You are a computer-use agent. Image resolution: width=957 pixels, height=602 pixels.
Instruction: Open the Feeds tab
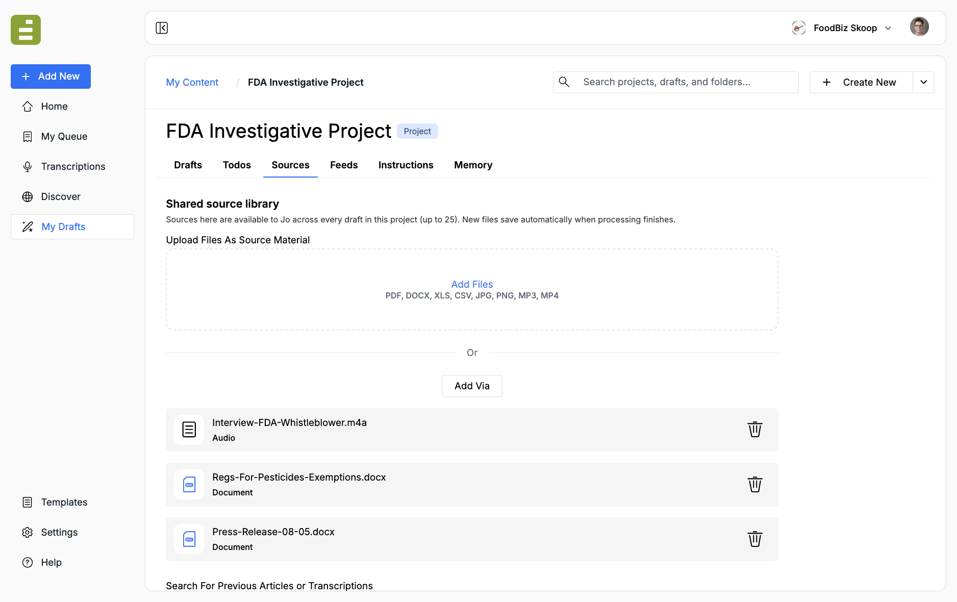tap(344, 165)
